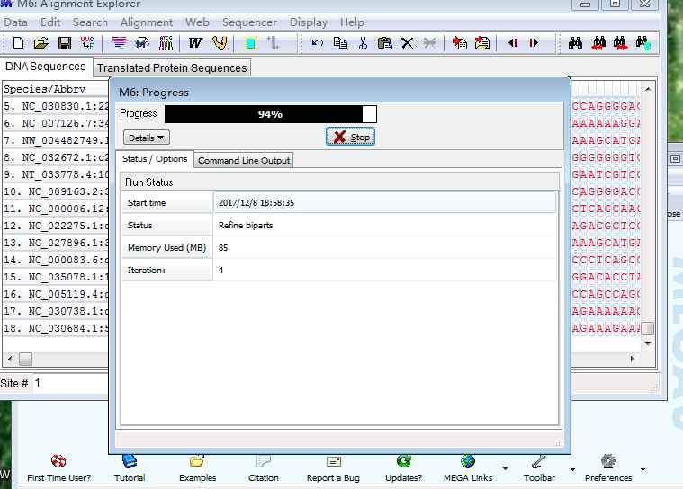Click the grayed delete gaps icon
The height and width of the screenshot is (489, 683).
pos(429,43)
